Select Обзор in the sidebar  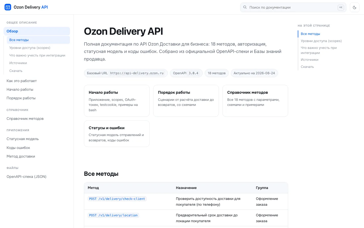[37, 31]
